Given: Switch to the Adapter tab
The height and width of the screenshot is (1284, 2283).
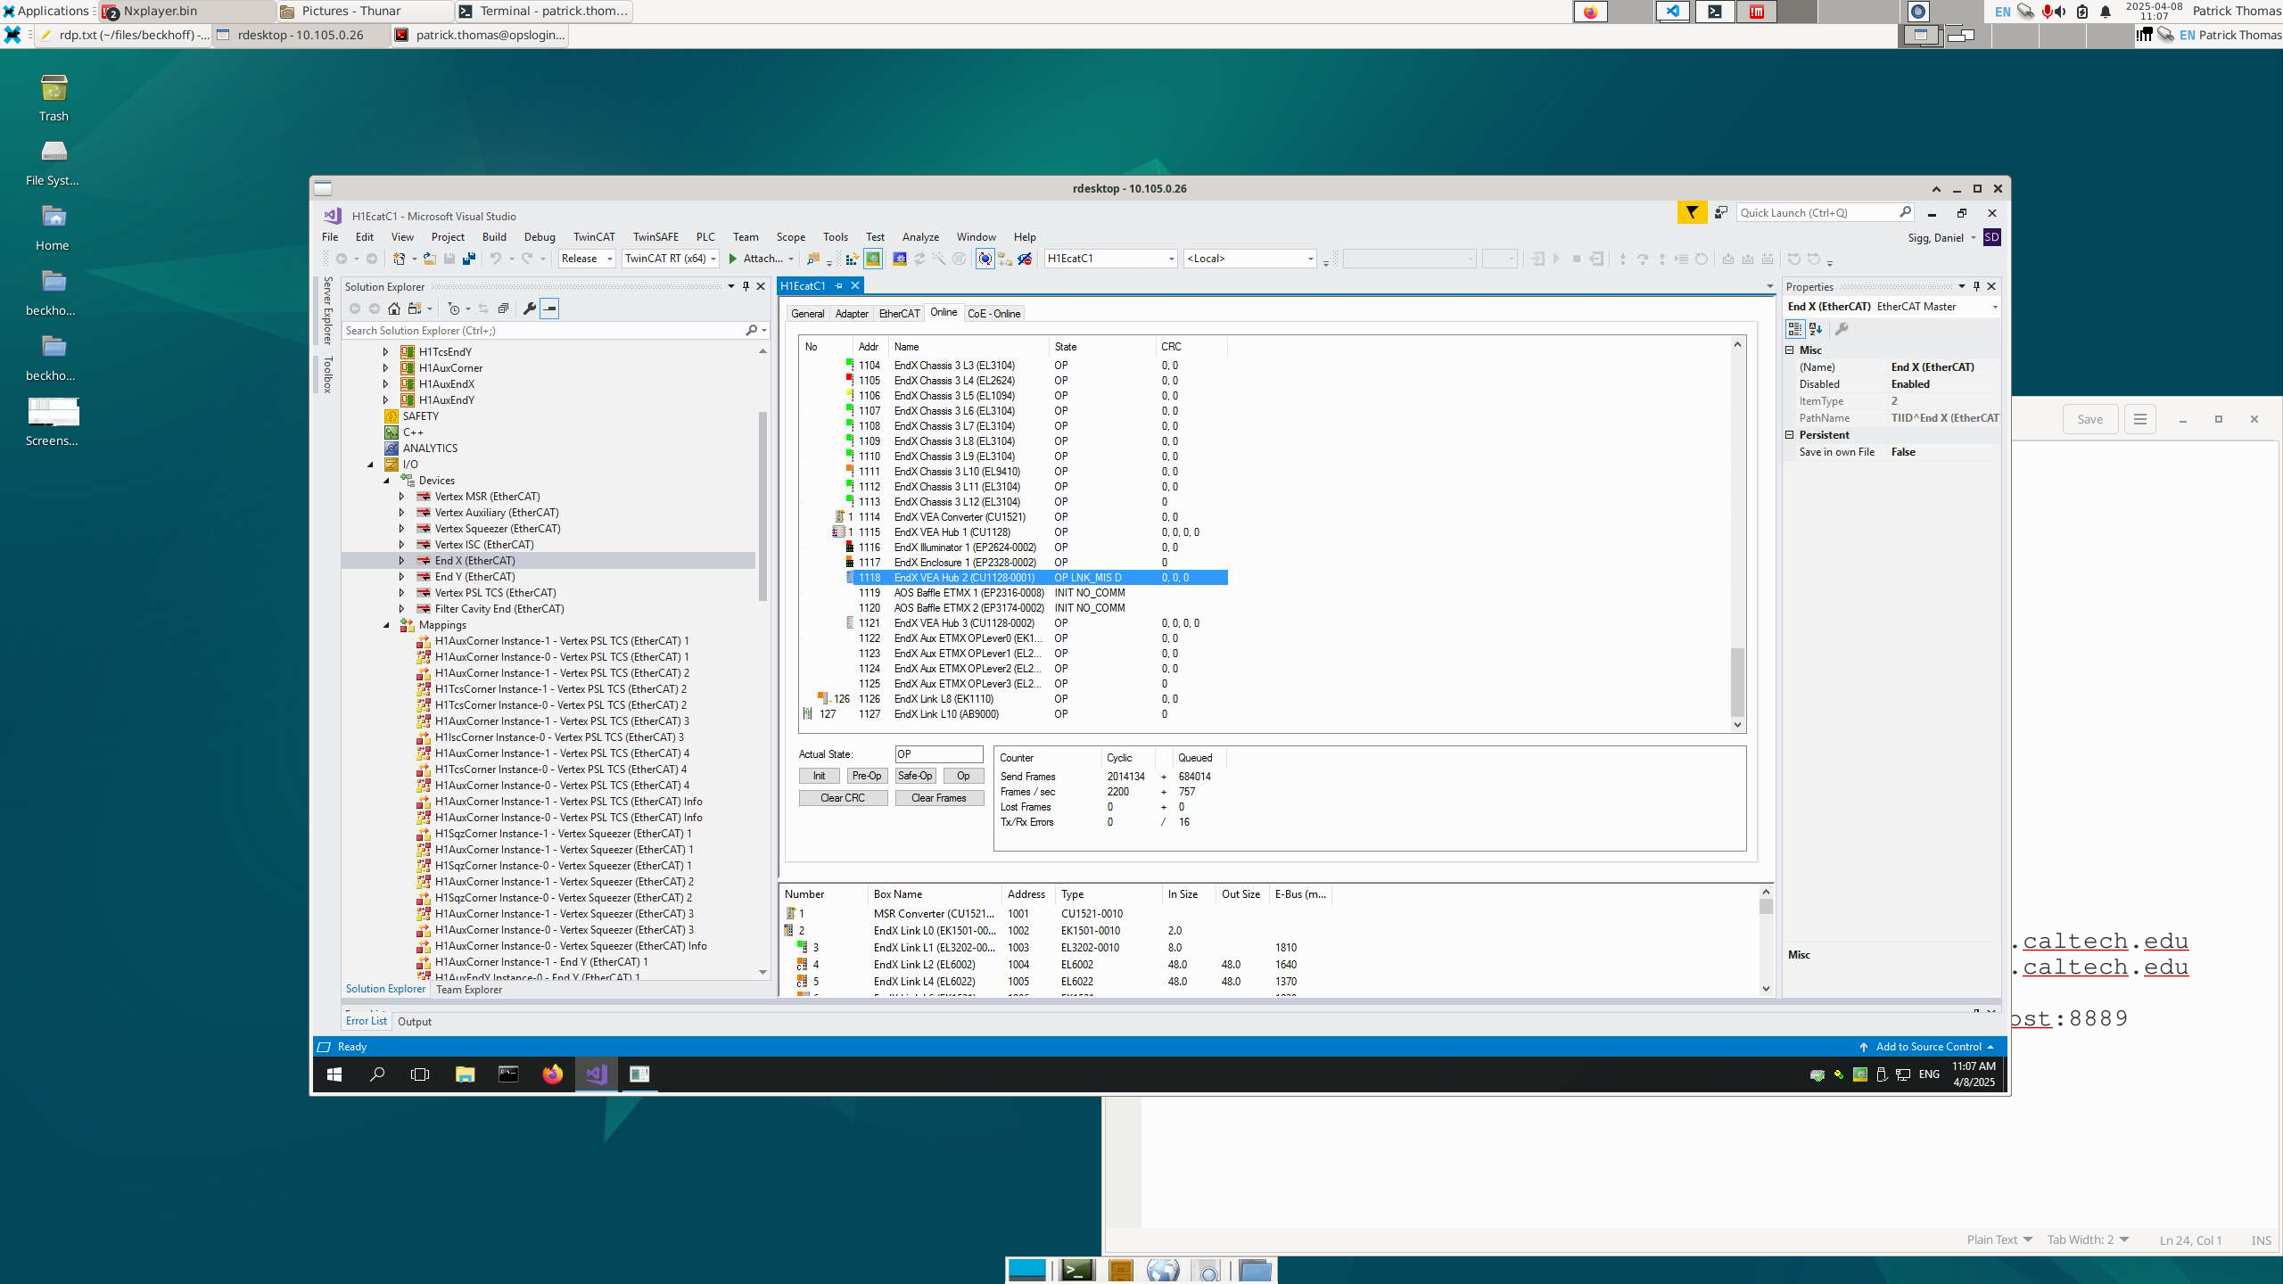Looking at the screenshot, I should coord(852,314).
